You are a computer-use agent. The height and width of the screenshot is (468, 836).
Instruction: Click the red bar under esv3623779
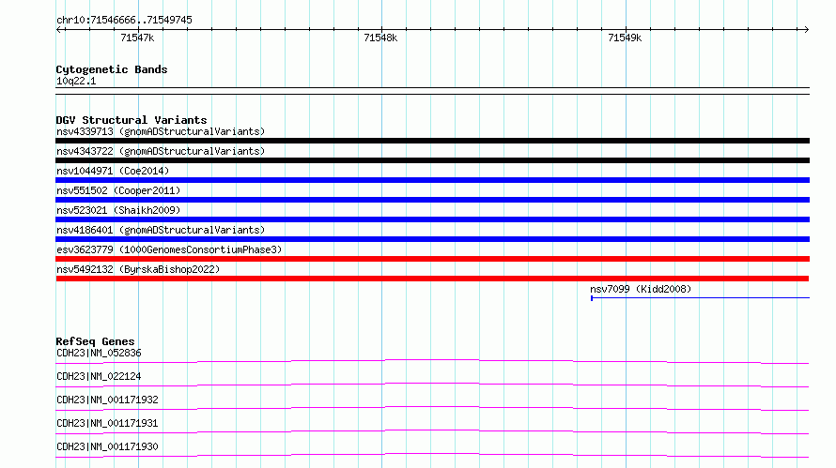pos(432,259)
